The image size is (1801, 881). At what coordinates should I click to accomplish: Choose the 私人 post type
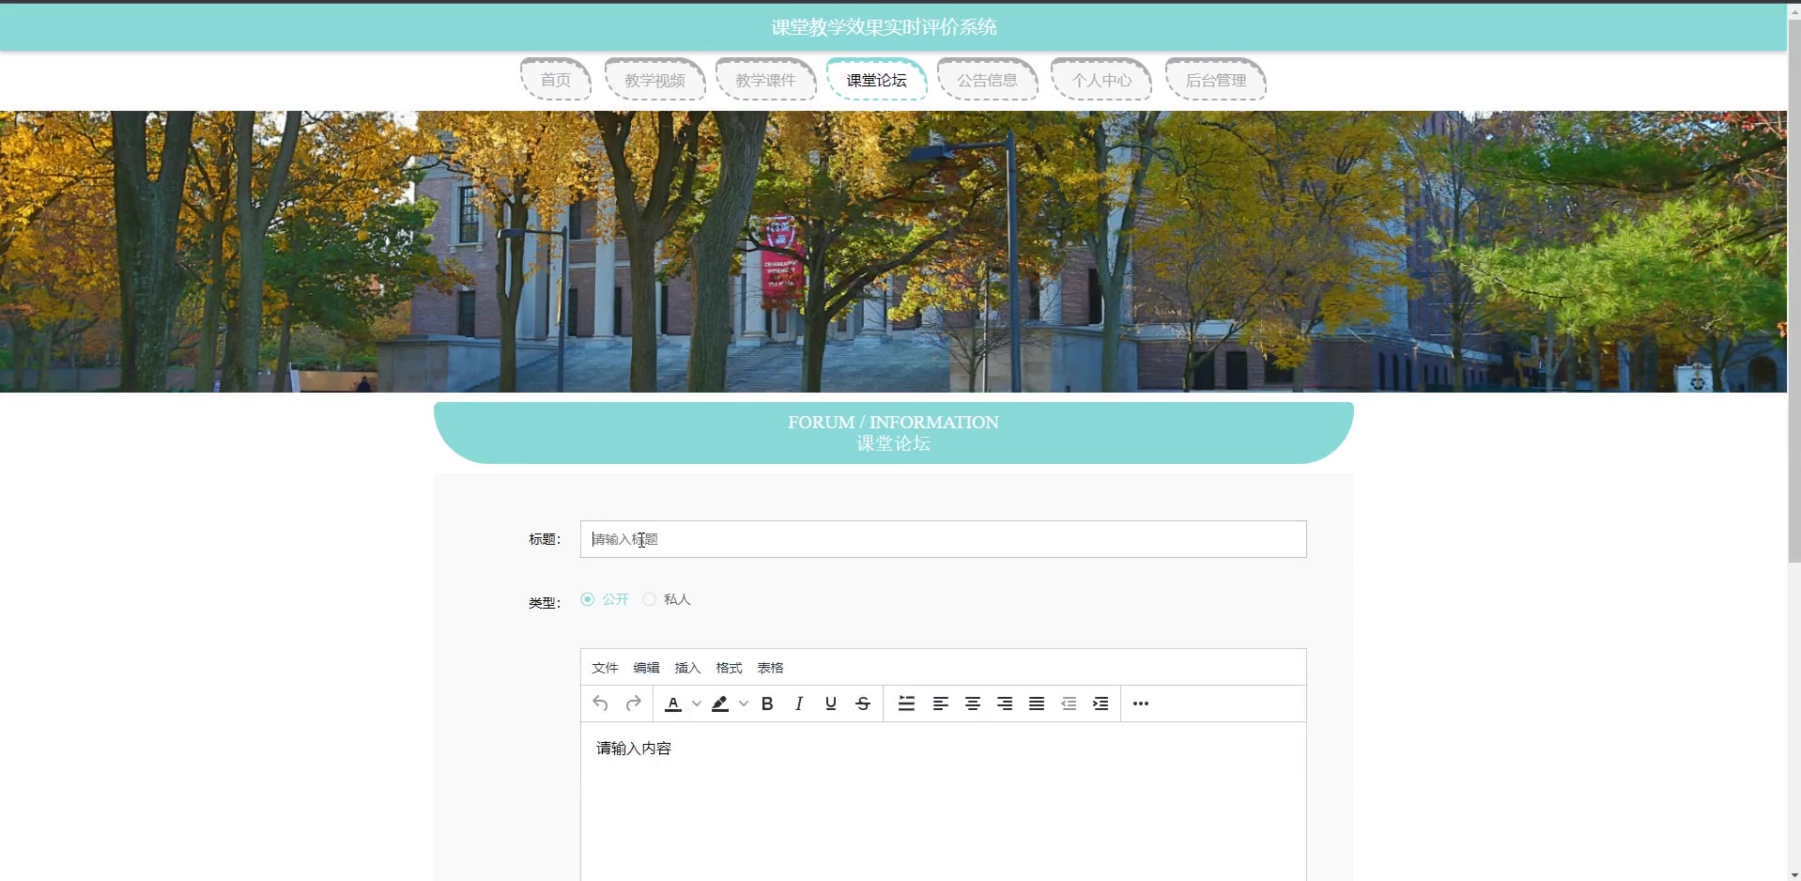pyautogui.click(x=650, y=599)
